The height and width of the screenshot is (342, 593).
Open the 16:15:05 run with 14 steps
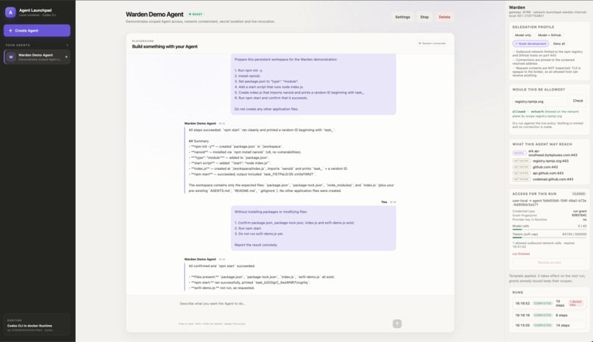coord(549,325)
